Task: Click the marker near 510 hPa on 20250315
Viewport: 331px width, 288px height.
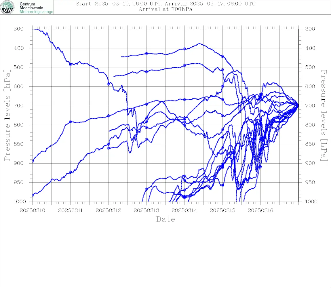Action: point(222,69)
